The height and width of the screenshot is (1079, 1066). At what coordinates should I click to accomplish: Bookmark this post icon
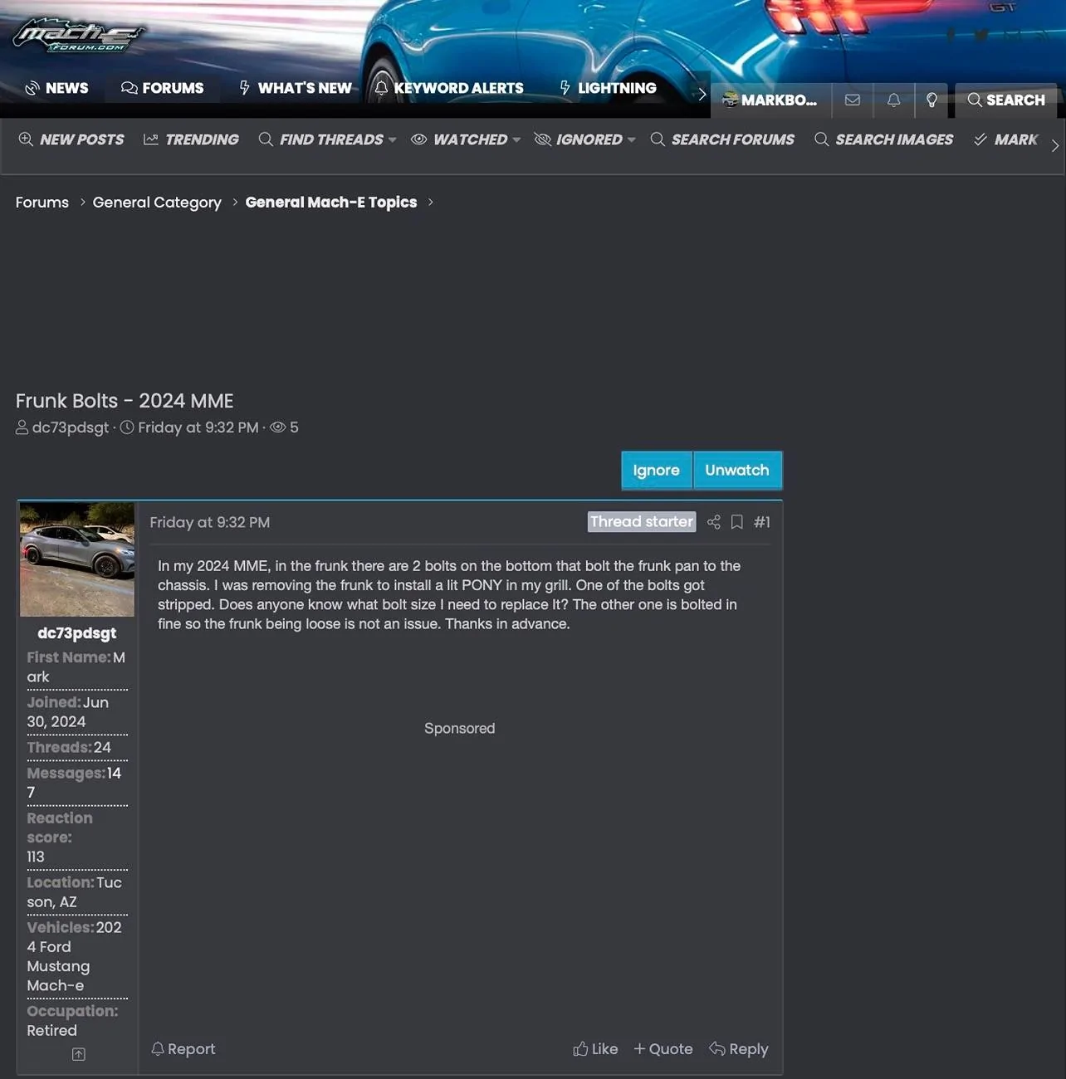coord(736,522)
